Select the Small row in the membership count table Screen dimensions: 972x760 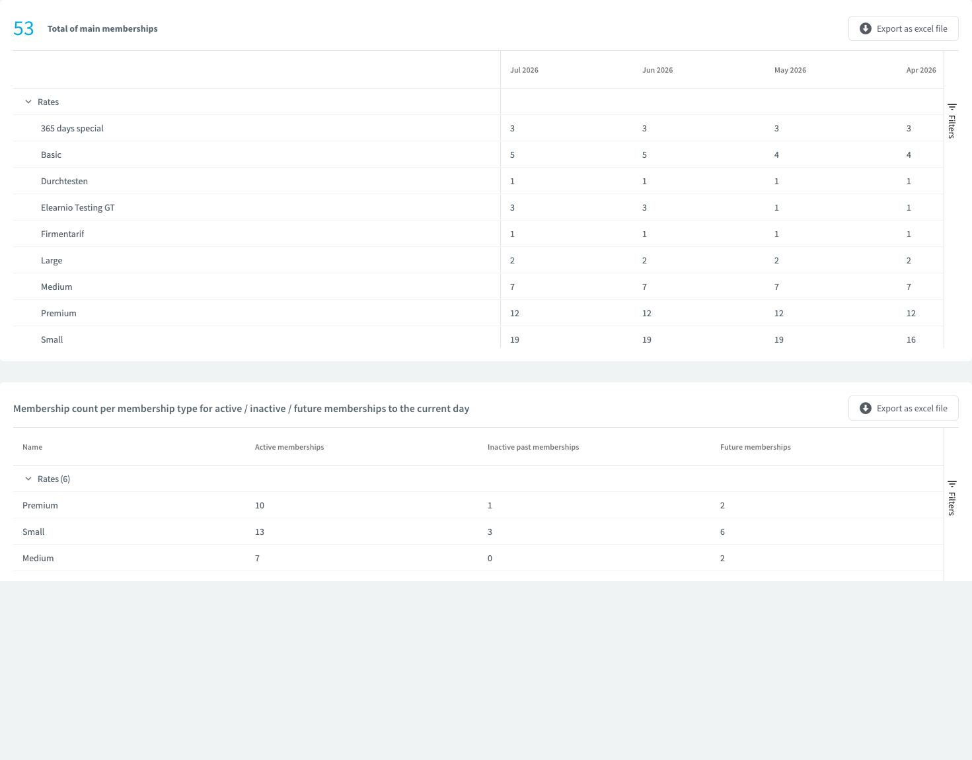(478, 532)
